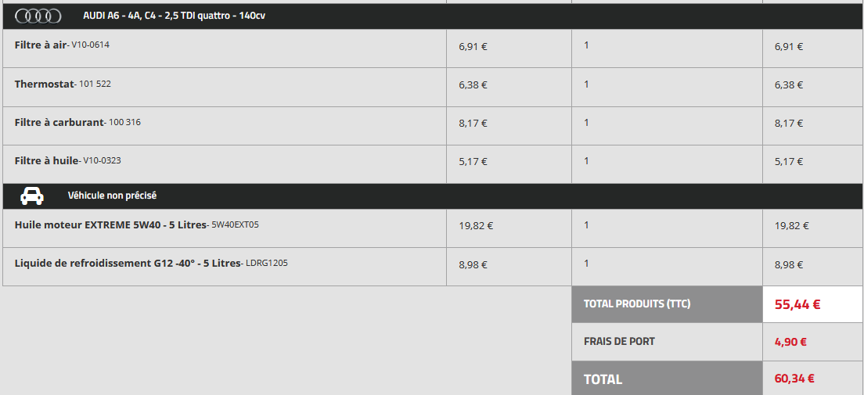Image resolution: width=864 pixels, height=395 pixels.
Task: Click the car icon beside Véhicule non précisé
Action: click(32, 196)
